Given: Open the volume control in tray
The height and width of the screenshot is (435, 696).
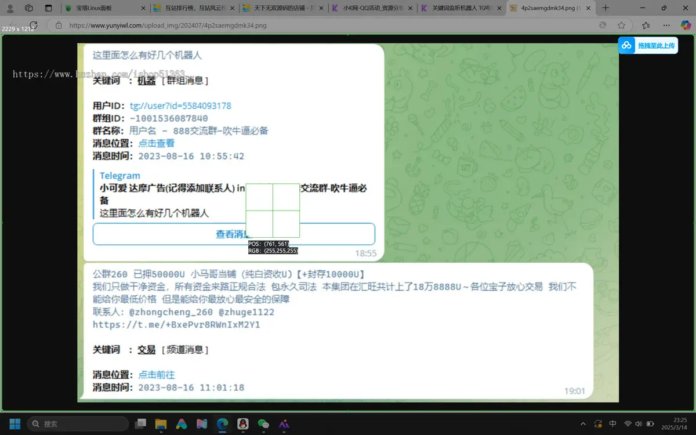Looking at the screenshot, I should coord(639,424).
